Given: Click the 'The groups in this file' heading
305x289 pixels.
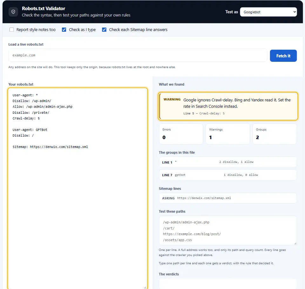Looking at the screenshot, I should pyautogui.click(x=177, y=152).
